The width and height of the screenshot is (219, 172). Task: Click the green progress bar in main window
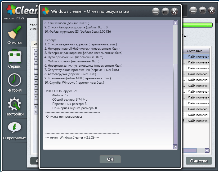coord(198,25)
